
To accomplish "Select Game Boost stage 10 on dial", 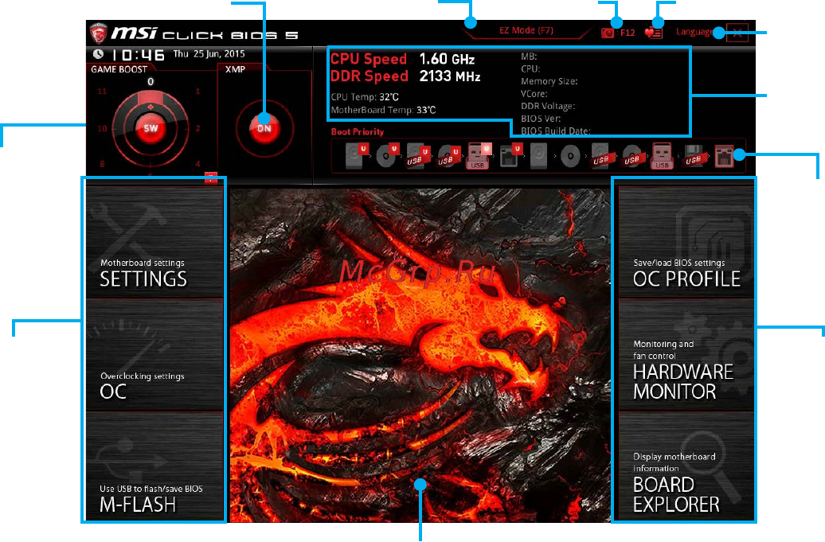I will [x=102, y=128].
